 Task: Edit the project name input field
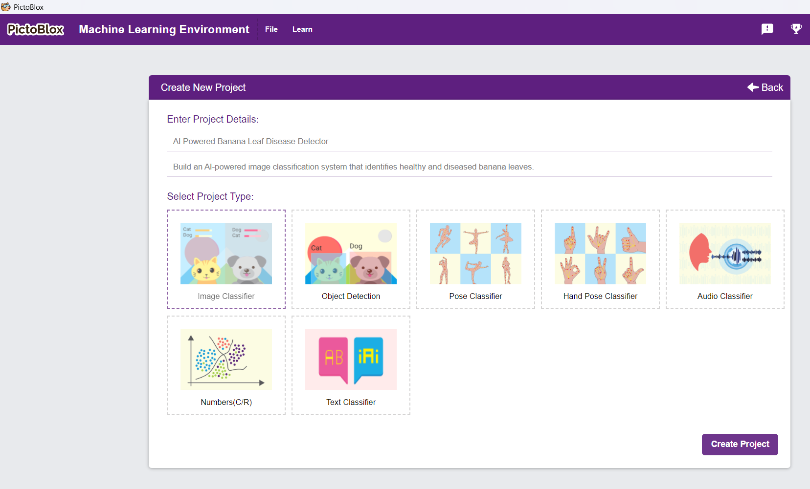[470, 141]
